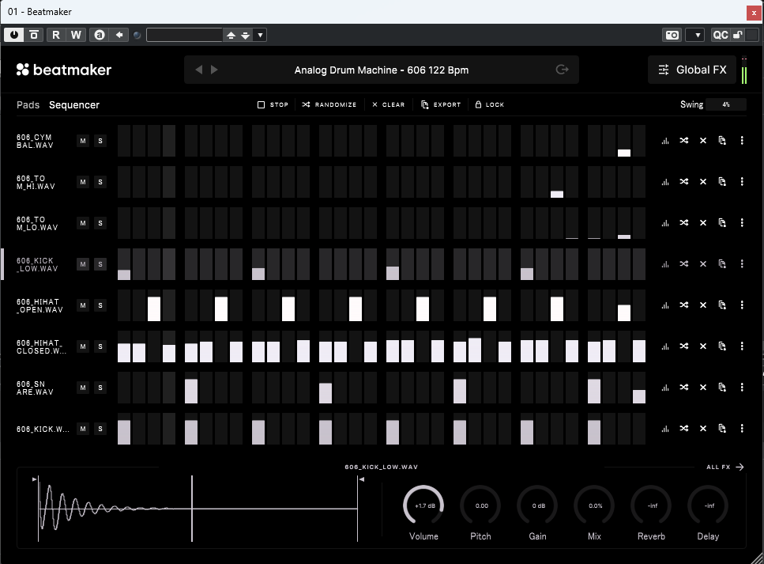This screenshot has width=764, height=564.
Task: Switch to the Sequencer tab
Action: [x=74, y=105]
